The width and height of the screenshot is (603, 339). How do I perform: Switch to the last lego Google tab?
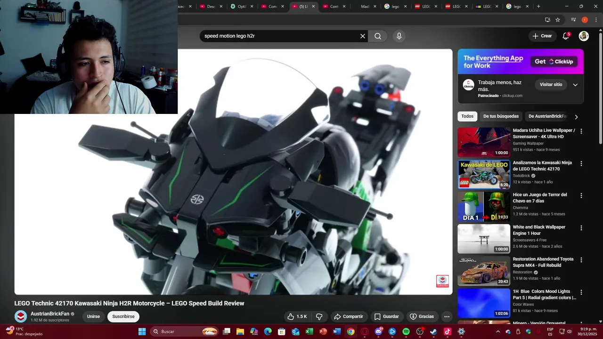517,7
